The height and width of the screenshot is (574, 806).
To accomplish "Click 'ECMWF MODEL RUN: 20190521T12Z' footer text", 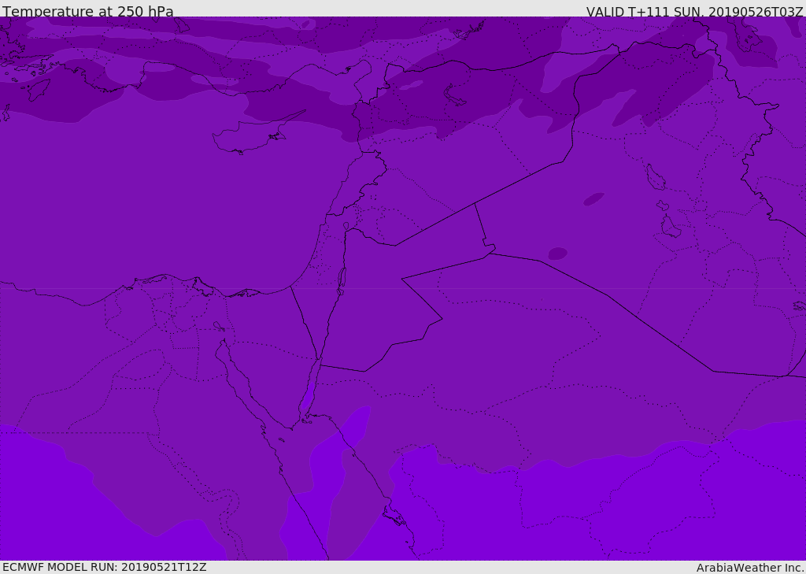I will pos(105,567).
